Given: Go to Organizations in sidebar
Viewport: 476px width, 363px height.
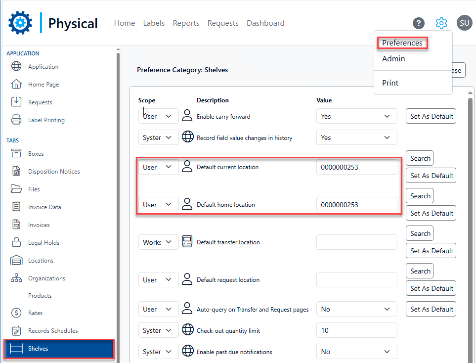Looking at the screenshot, I should coord(46,278).
